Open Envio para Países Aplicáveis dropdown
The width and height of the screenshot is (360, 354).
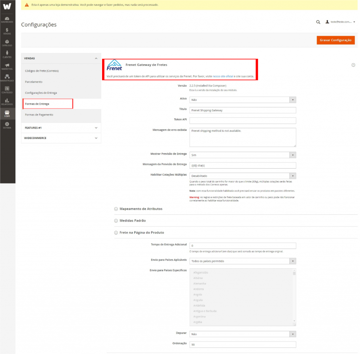[x=243, y=261]
